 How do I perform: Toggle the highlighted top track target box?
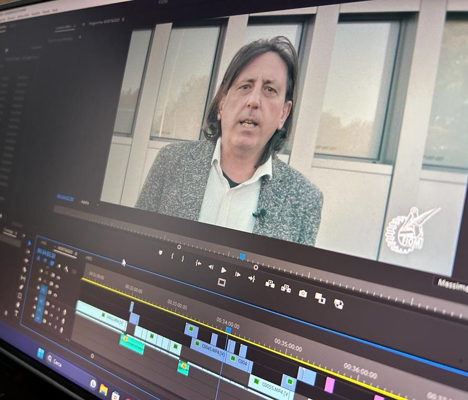[43, 290]
